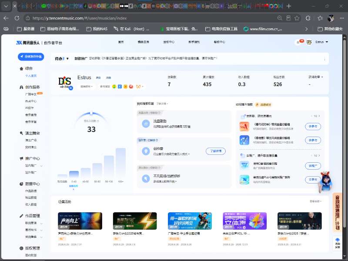The image size is (348, 261).
Task: Open the 声而向上 campaign thumbnail
Action: [x=80, y=221]
